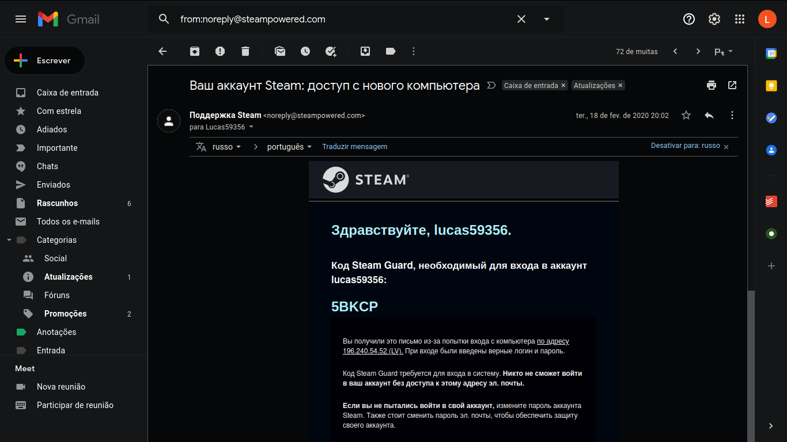Remove the Atualizações label

point(620,85)
